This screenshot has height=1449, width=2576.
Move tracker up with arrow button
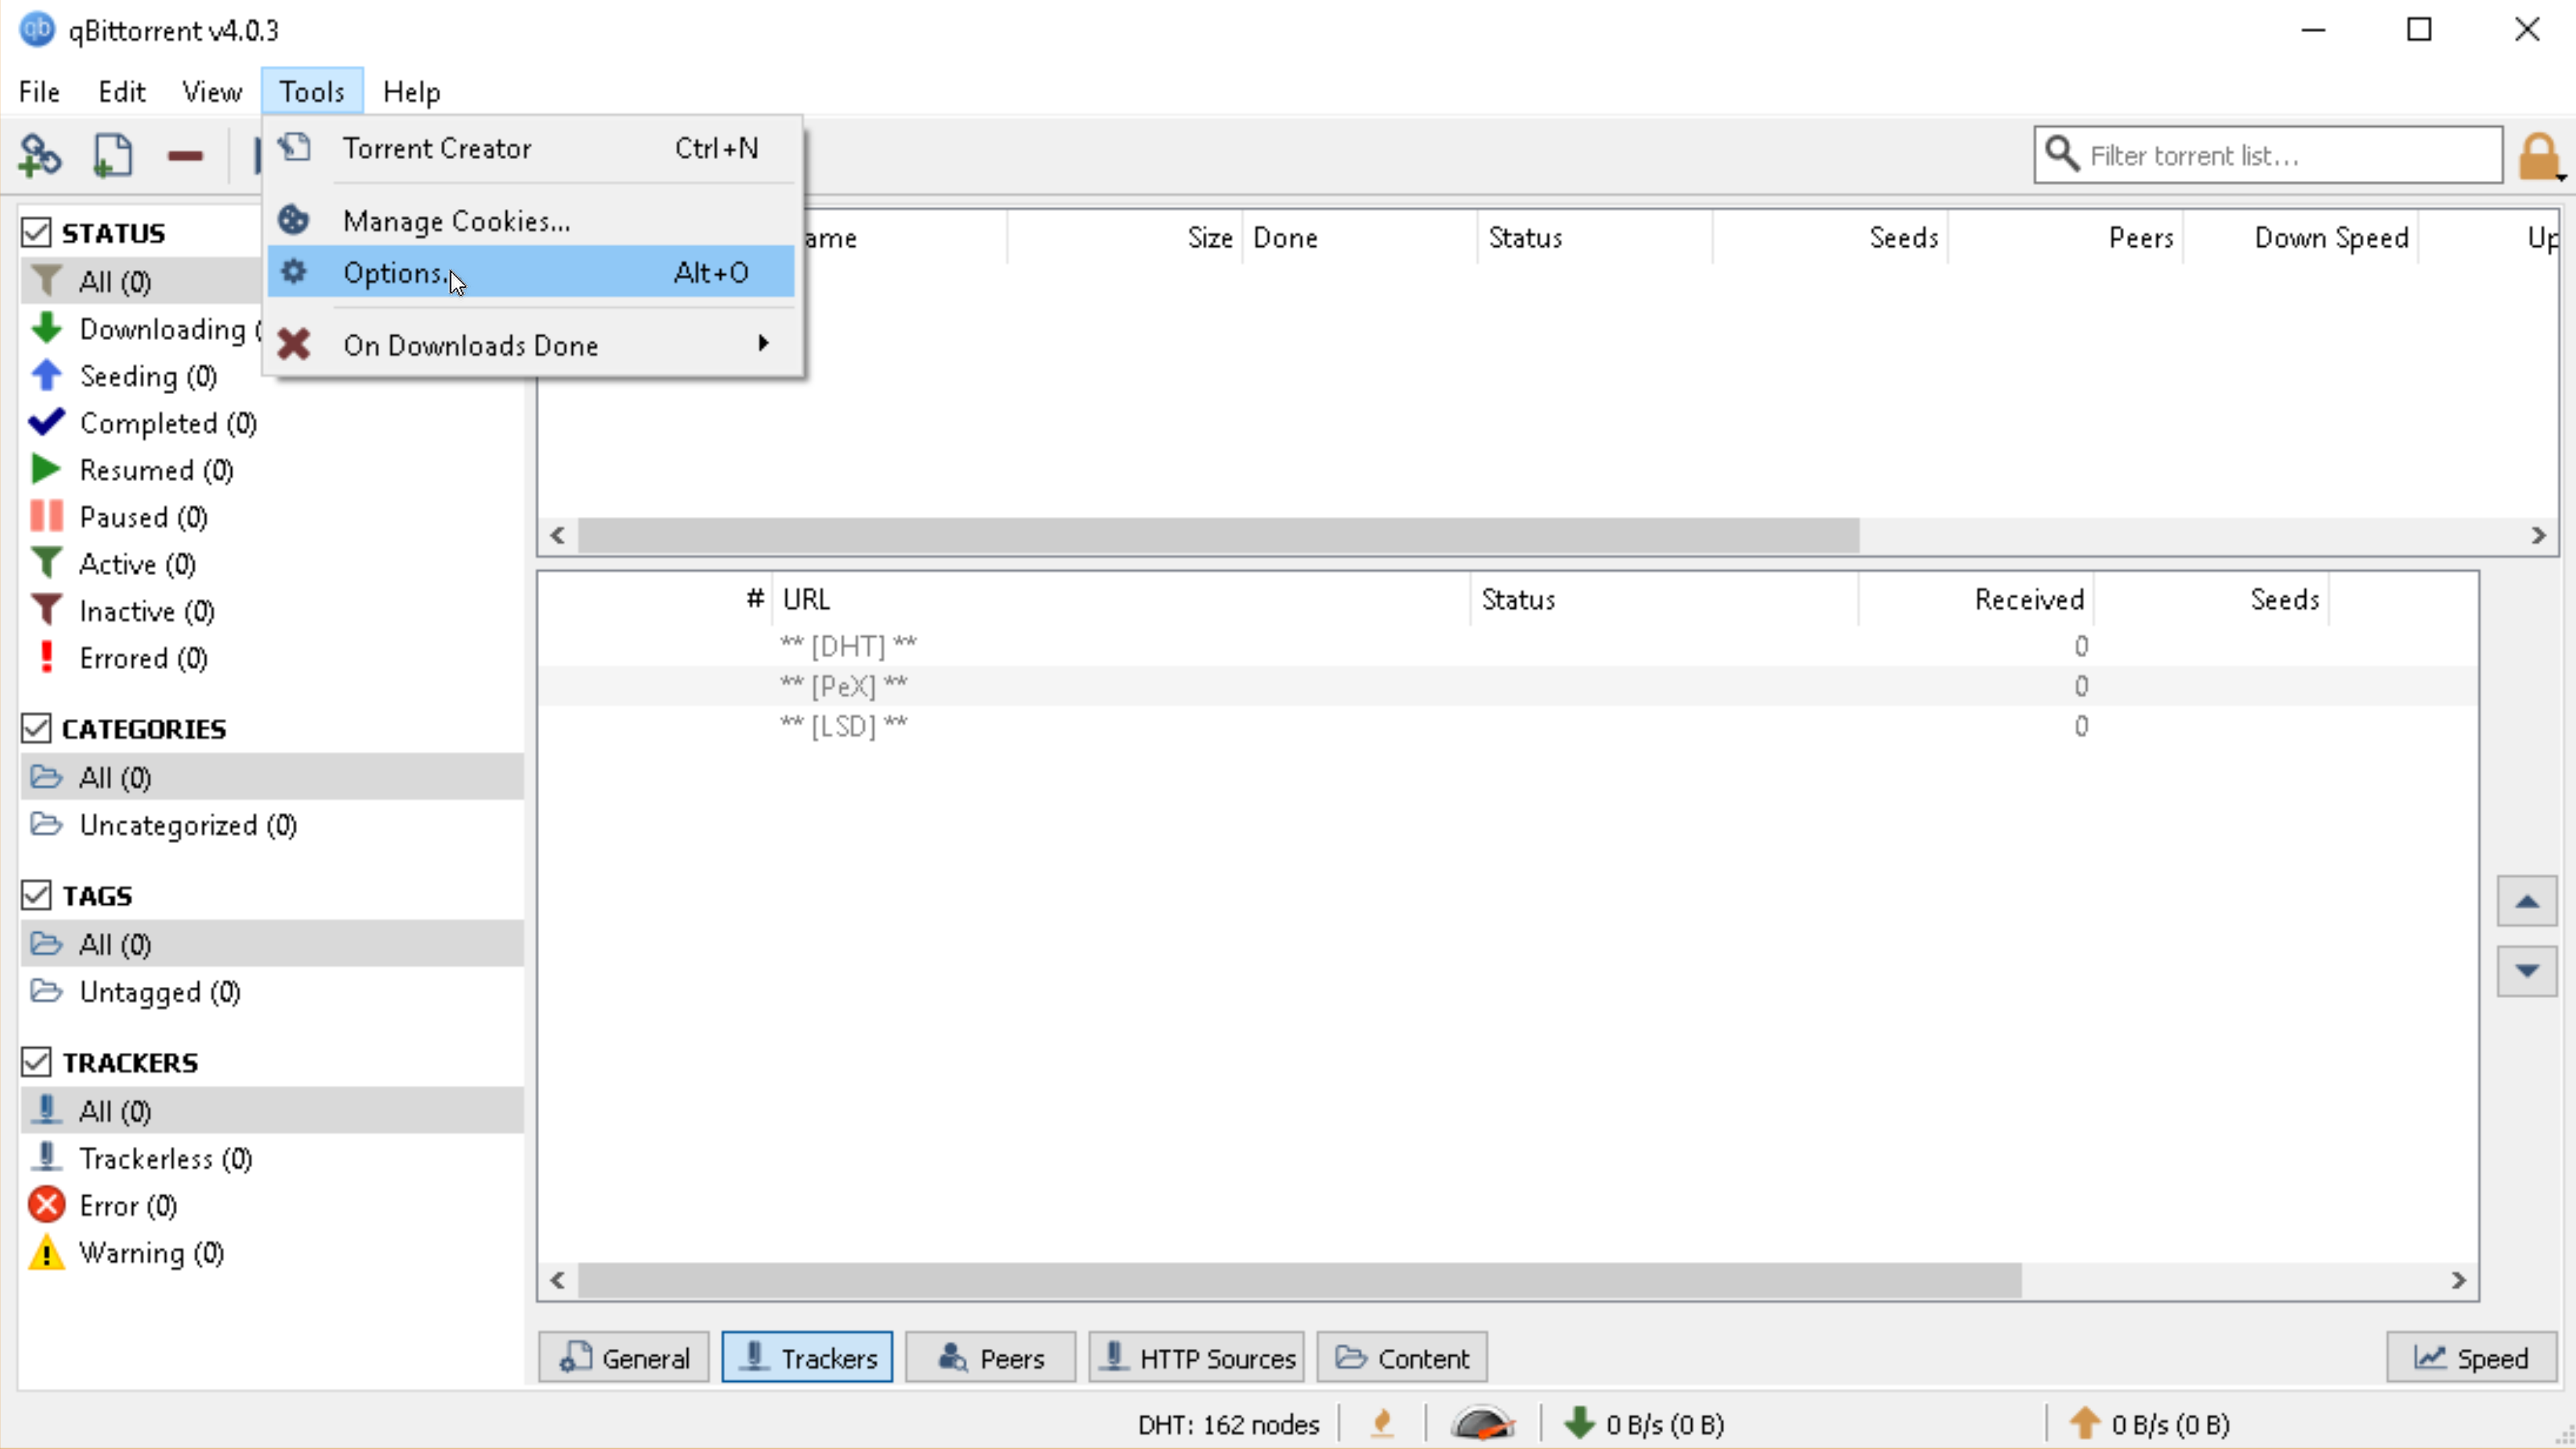pos(2527,901)
